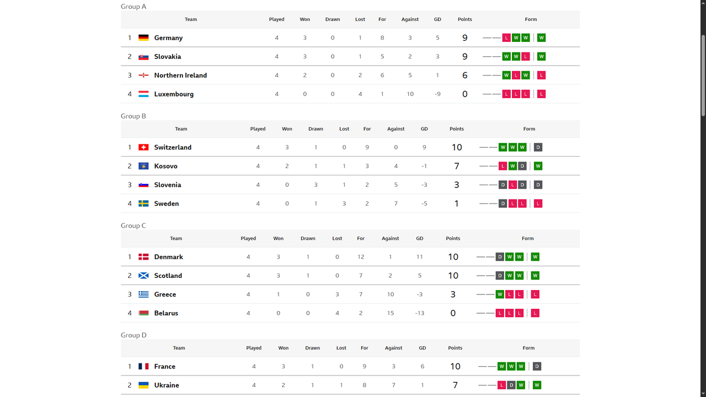706x397 pixels.
Task: Click the Slovakia flag icon
Action: point(143,56)
